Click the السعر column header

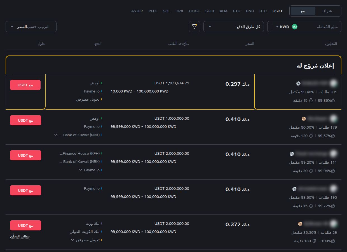(250, 44)
